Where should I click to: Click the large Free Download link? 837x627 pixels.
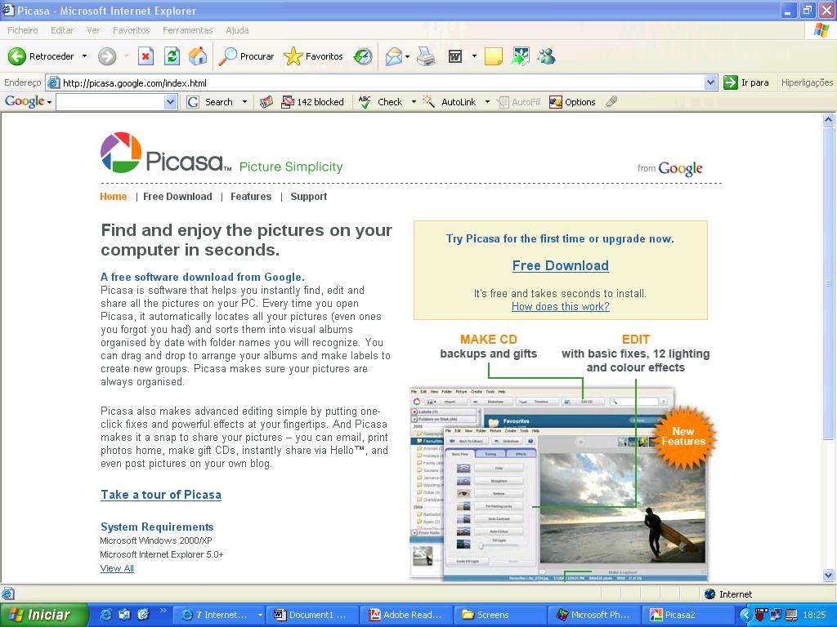(x=561, y=265)
